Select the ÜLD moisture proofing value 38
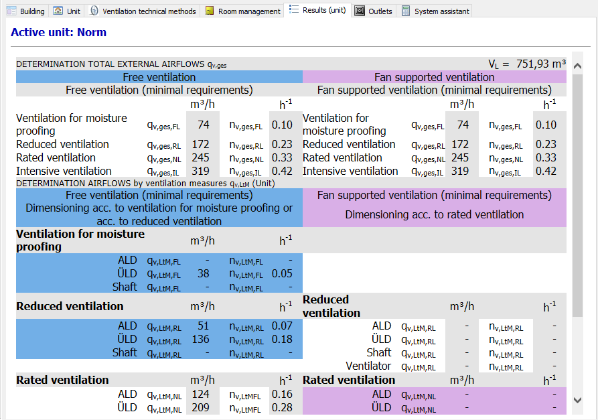Screen dimensions: 598x420 [204, 273]
